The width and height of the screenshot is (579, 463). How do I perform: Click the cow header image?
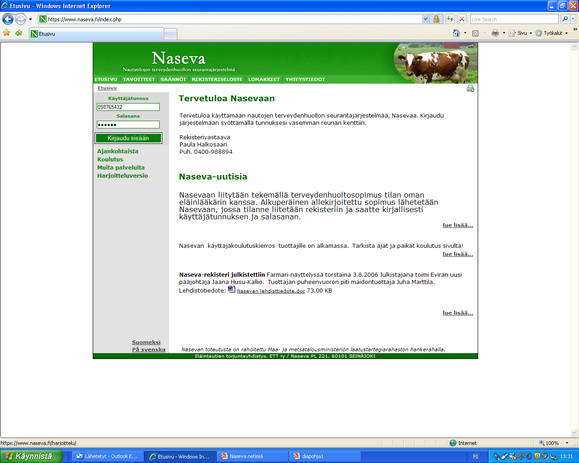click(x=435, y=63)
